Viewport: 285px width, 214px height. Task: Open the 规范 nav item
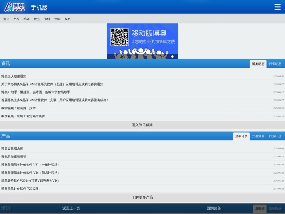(37, 19)
